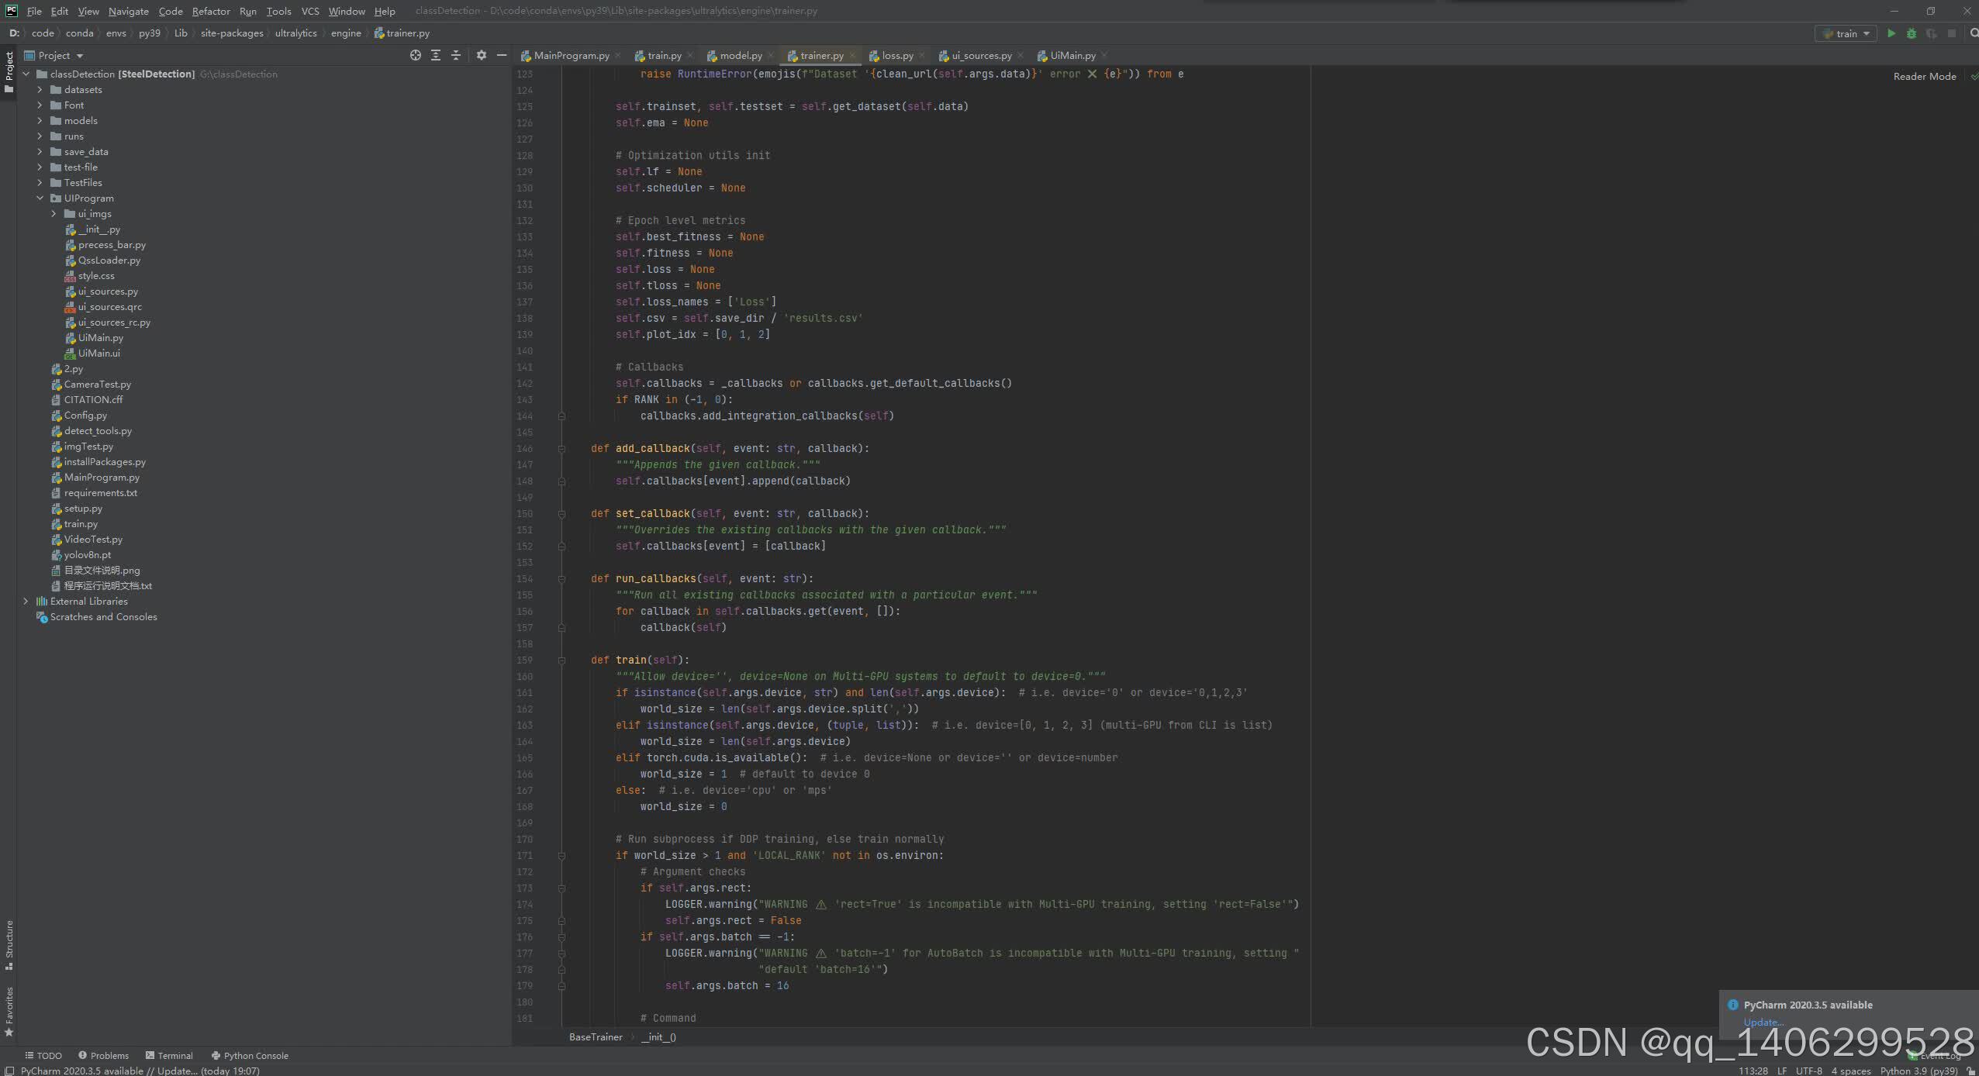1979x1076 pixels.
Task: Click the Update link in notification
Action: pos(1763,1022)
